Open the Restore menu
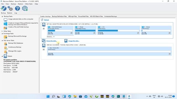This screenshot has height=99, width=177. (20, 4)
